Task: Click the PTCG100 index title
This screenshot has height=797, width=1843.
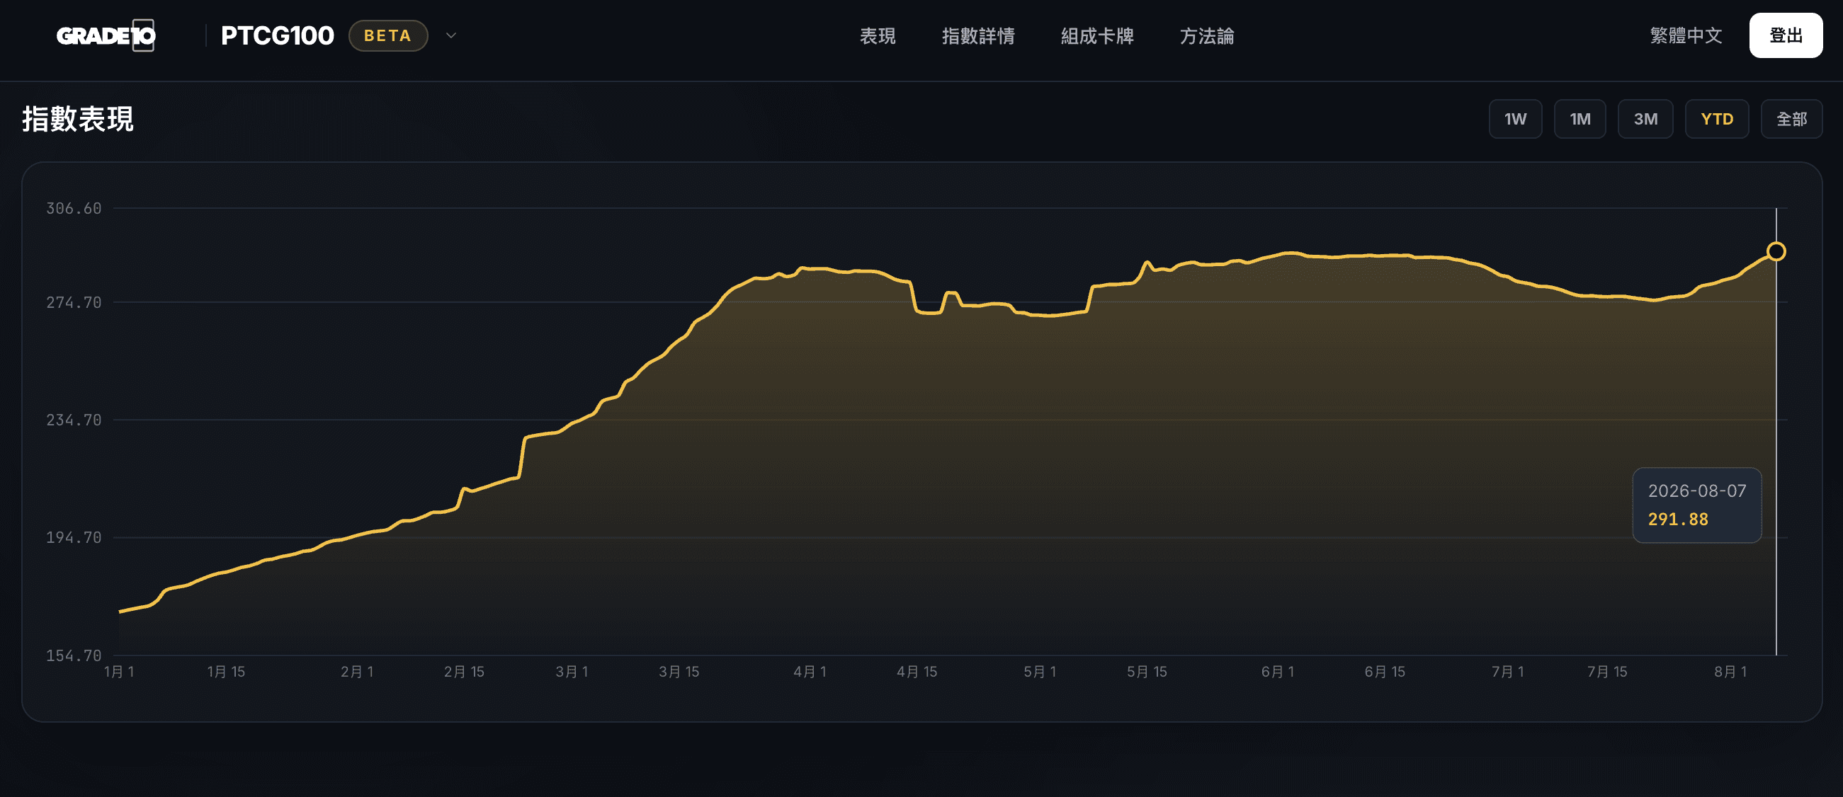Action: pyautogui.click(x=277, y=35)
